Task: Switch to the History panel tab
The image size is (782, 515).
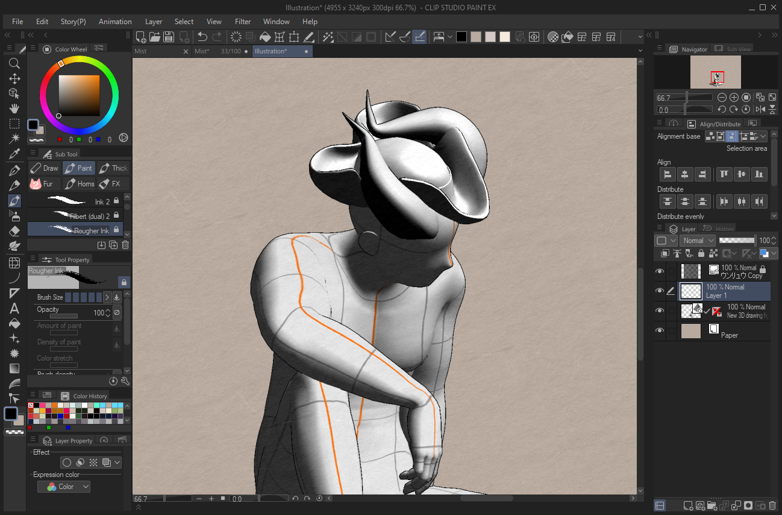Action: (718, 229)
